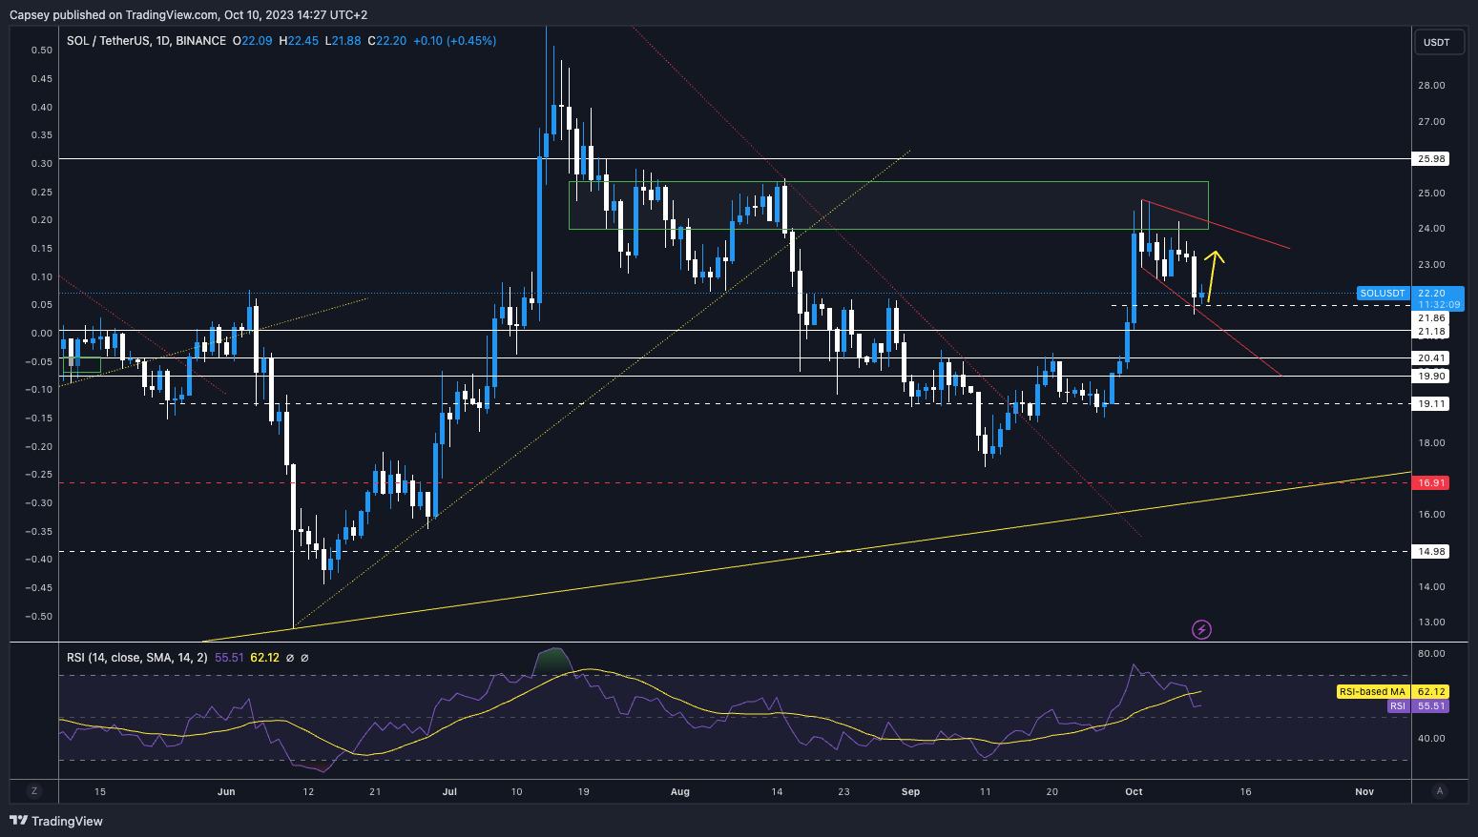Select the yellow arrow drawing on the chart
The image size is (1478, 837).
pos(1214,276)
